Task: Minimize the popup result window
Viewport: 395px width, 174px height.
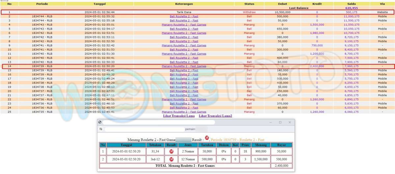Action: (271, 122)
